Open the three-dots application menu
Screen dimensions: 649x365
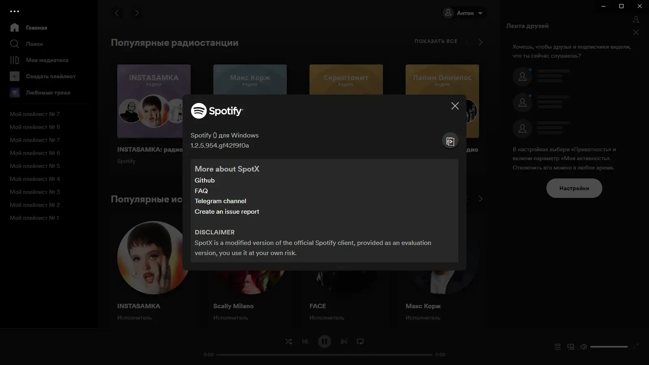[15, 11]
